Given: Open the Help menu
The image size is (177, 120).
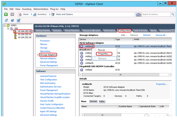Looking at the screenshot, I should tap(63, 9).
